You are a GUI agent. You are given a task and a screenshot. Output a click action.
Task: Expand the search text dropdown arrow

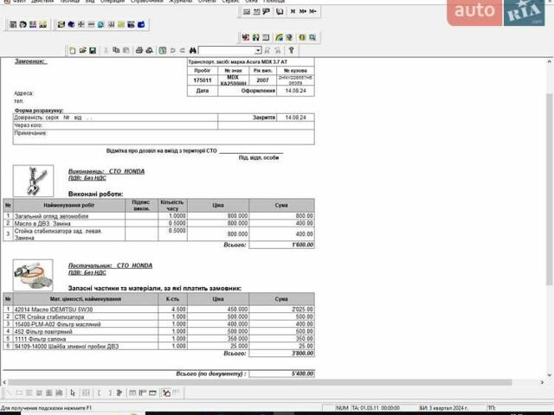[x=258, y=51]
